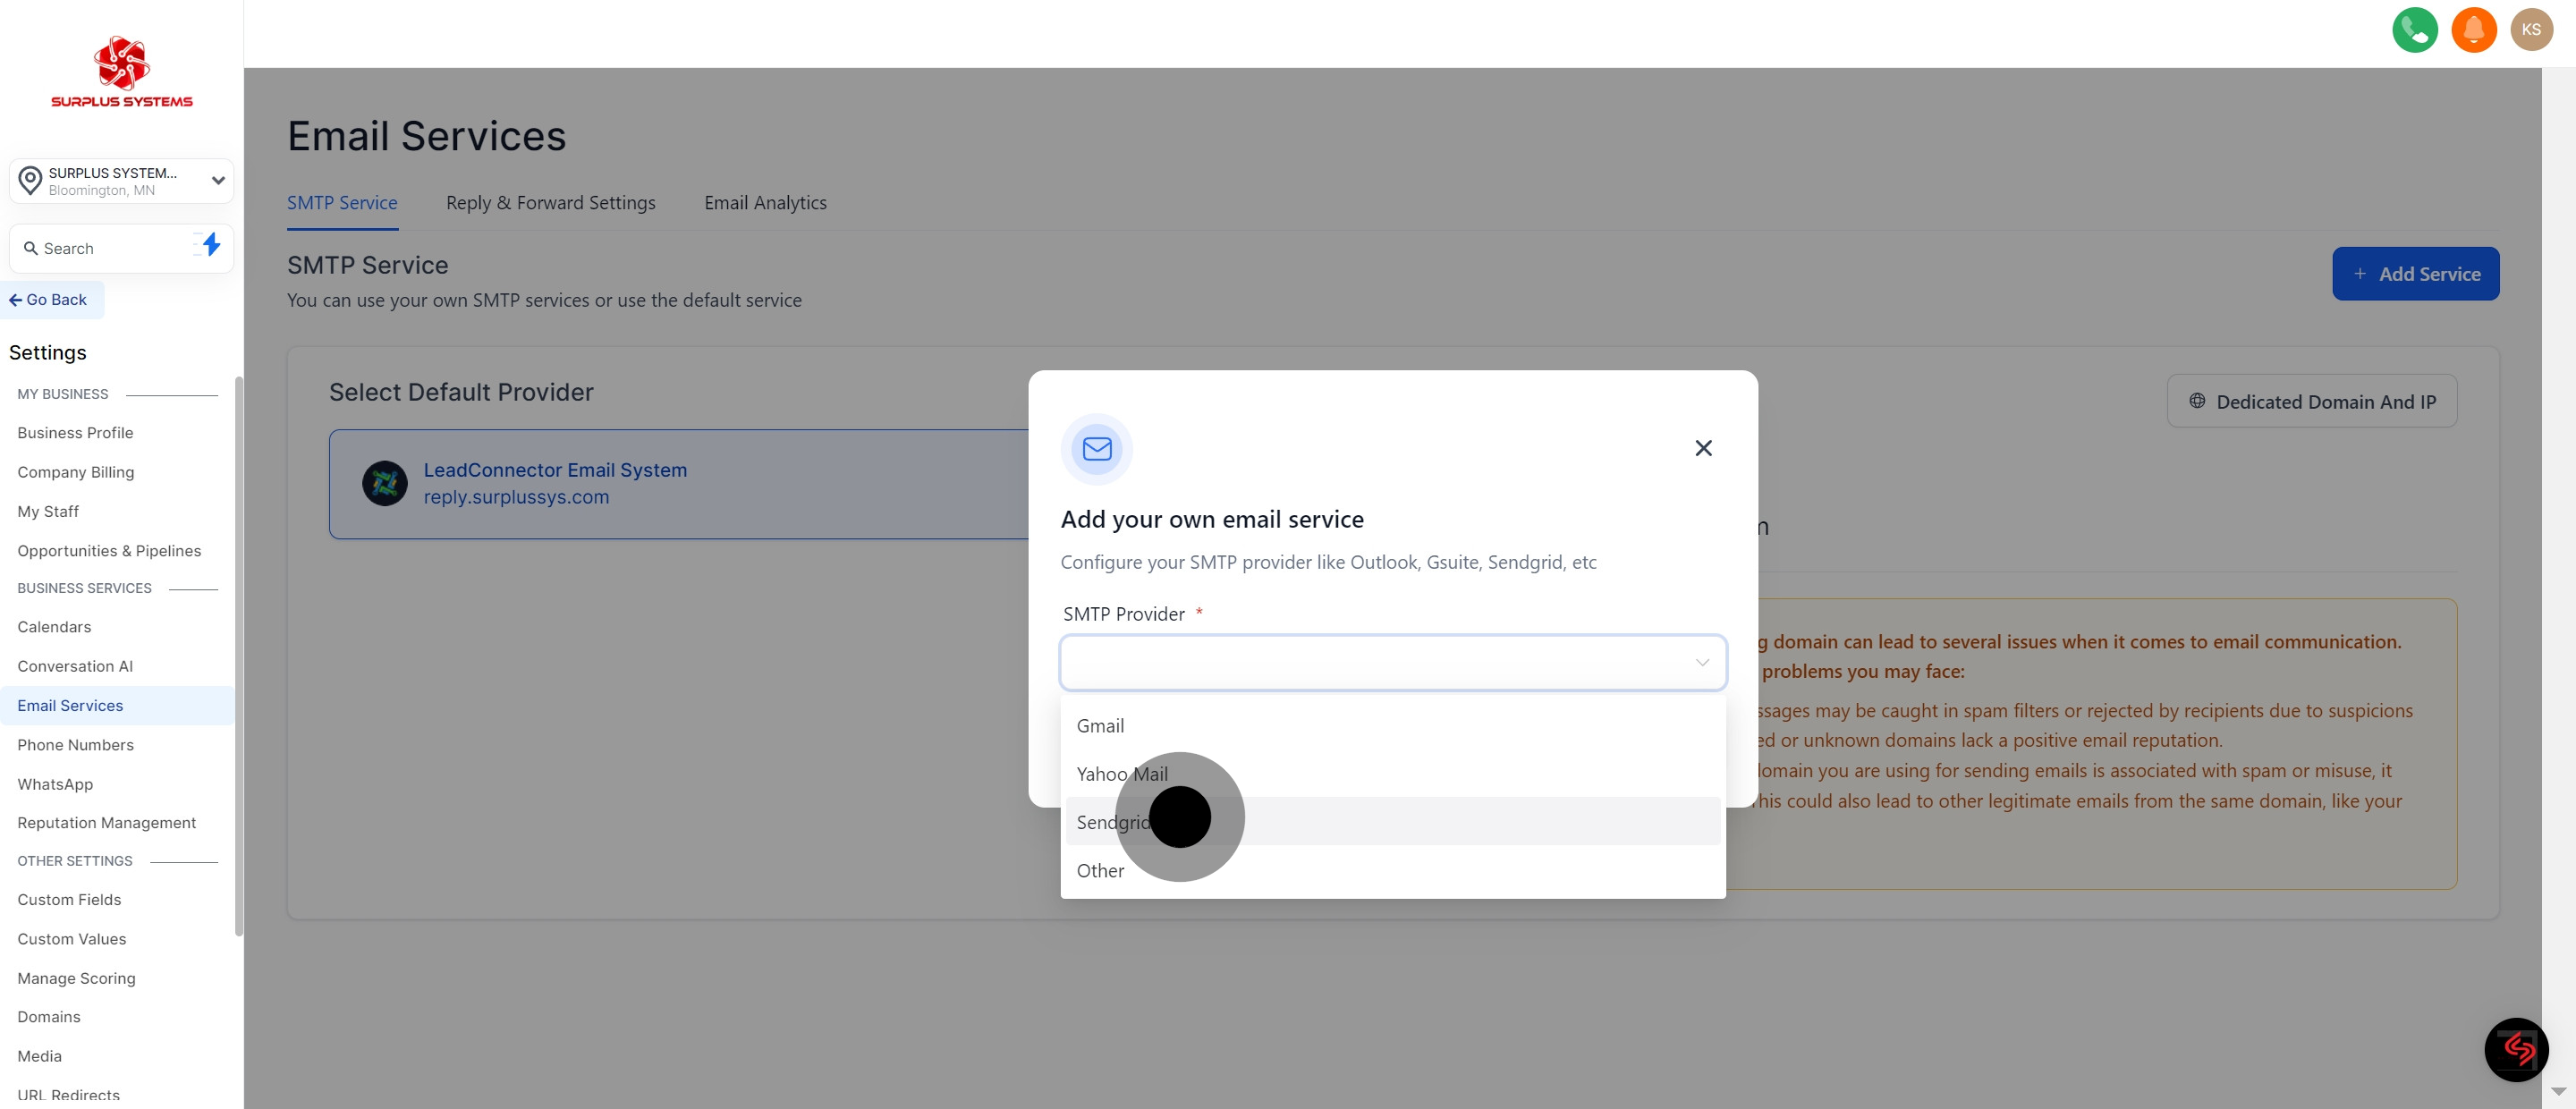The height and width of the screenshot is (1109, 2576).
Task: Expand the Surplus Systems location switcher
Action: 121,181
